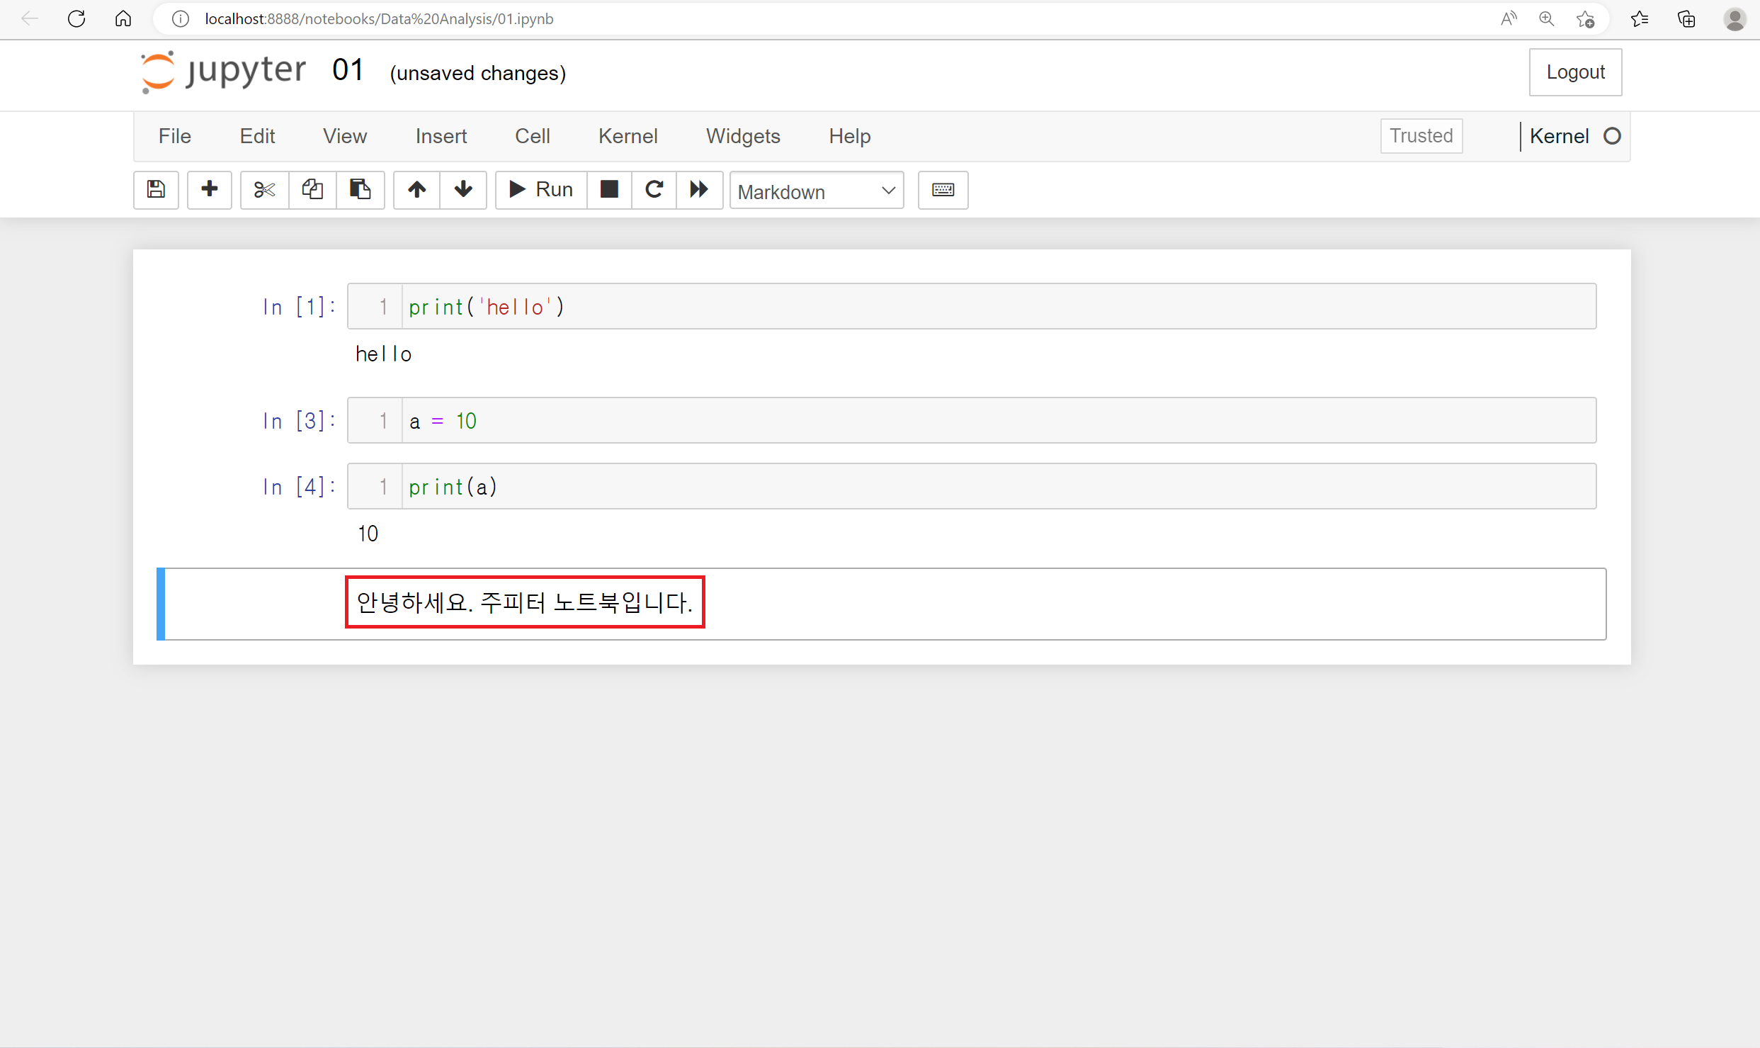Open the File menu
1760x1048 pixels.
174,136
